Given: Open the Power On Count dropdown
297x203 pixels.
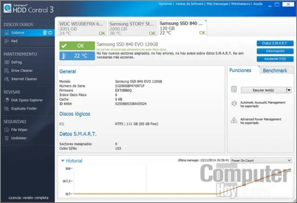Looking at the screenshot, I should coord(261,160).
